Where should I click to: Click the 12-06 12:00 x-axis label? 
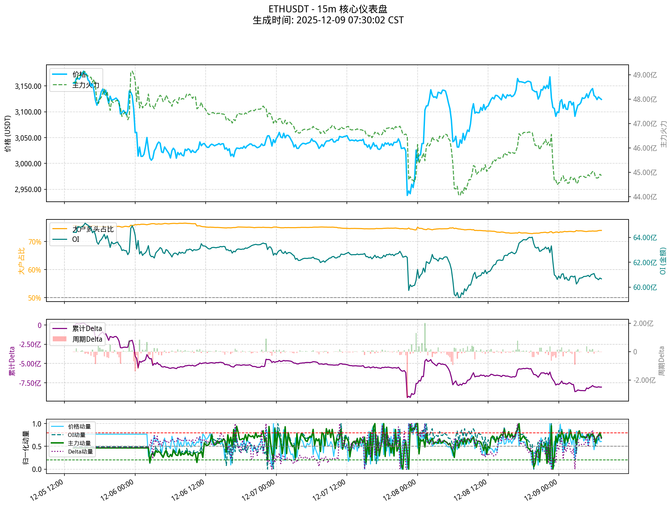(x=188, y=490)
